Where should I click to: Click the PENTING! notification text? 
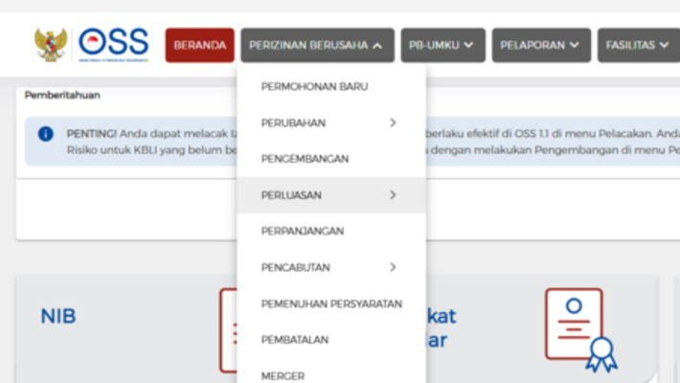point(91,134)
